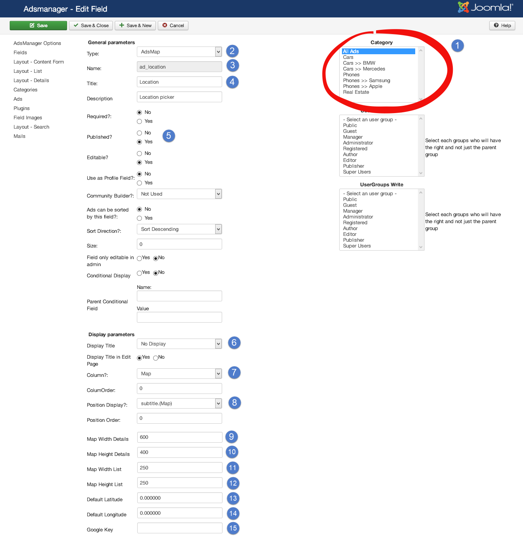
Task: Click the blue number 5 badge near Published
Action: [169, 136]
